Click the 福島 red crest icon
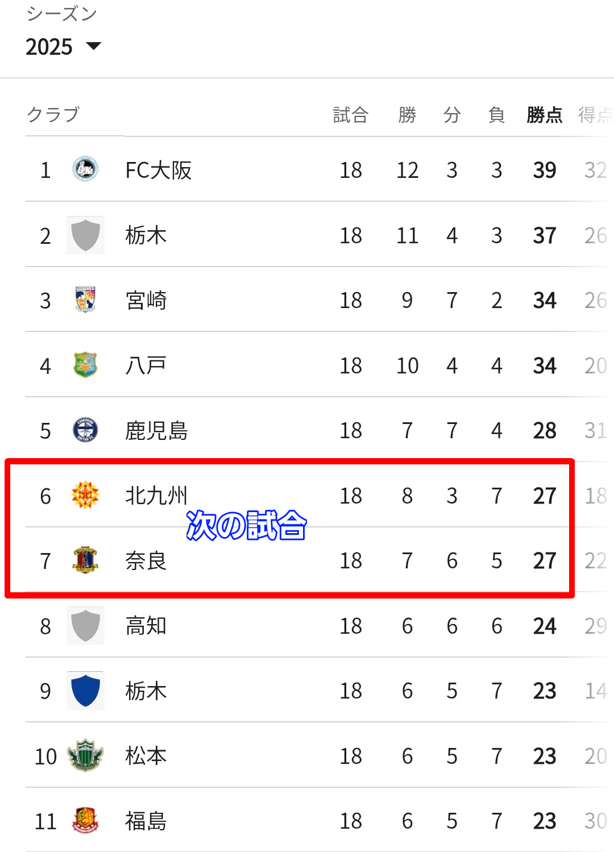Image resolution: width=614 pixels, height=852 pixels. [85, 820]
